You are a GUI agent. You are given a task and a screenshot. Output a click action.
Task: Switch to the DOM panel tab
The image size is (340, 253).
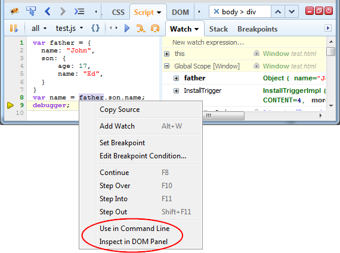(x=180, y=12)
